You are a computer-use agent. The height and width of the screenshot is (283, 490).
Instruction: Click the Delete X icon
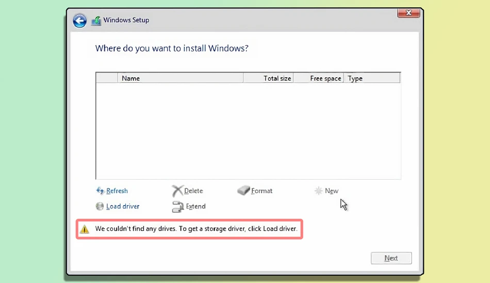177,191
